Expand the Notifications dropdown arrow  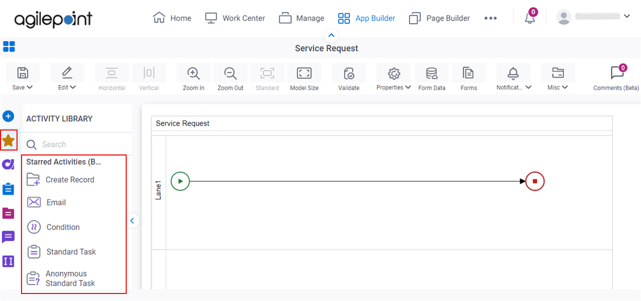[527, 87]
